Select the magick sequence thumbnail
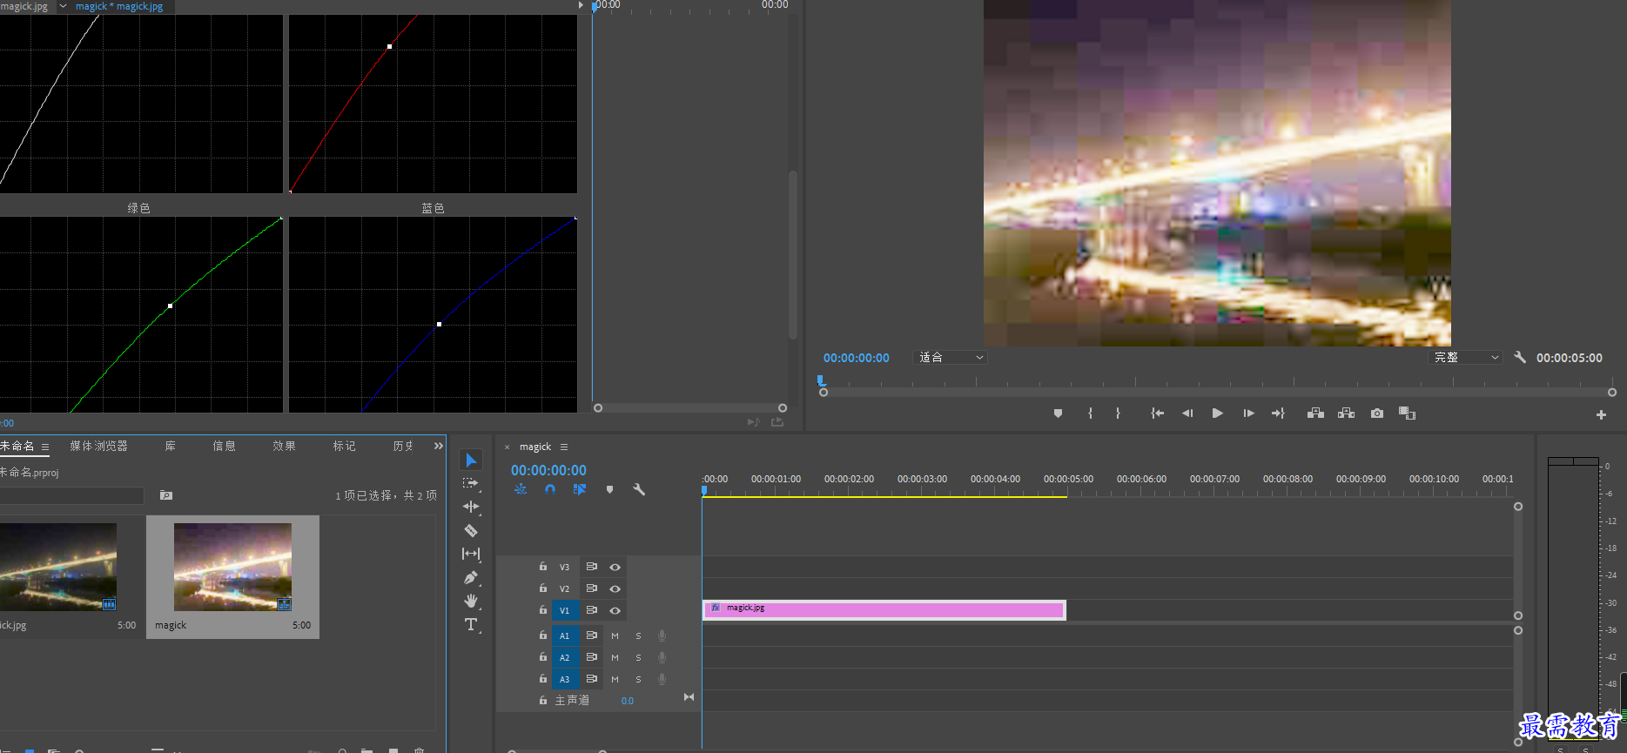The image size is (1627, 753). click(232, 567)
